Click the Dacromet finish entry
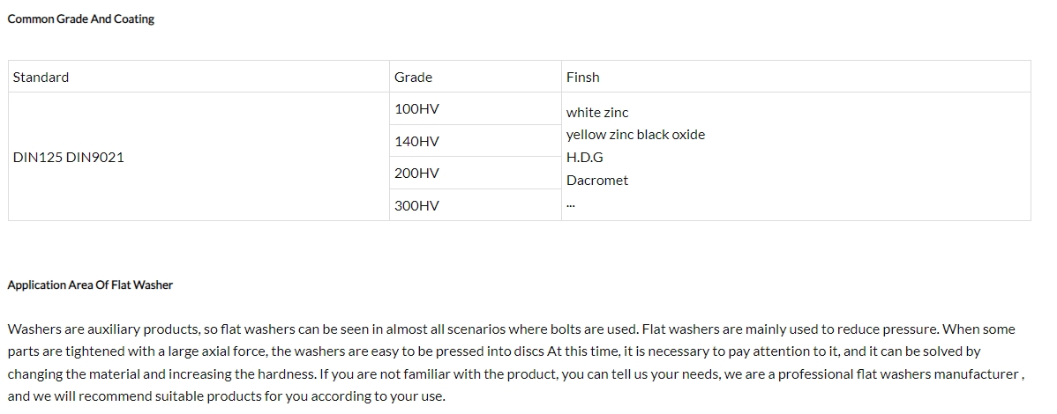1057x414 pixels. [x=597, y=181]
